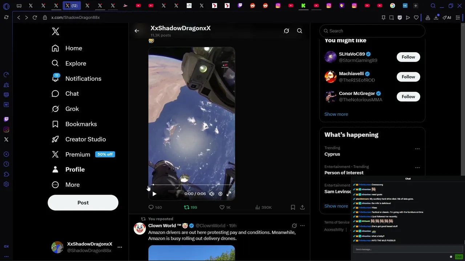This screenshot has height=261, width=465.
Task: Go back with the arrow beside XxShadowDragonxX
Action: pos(137,31)
